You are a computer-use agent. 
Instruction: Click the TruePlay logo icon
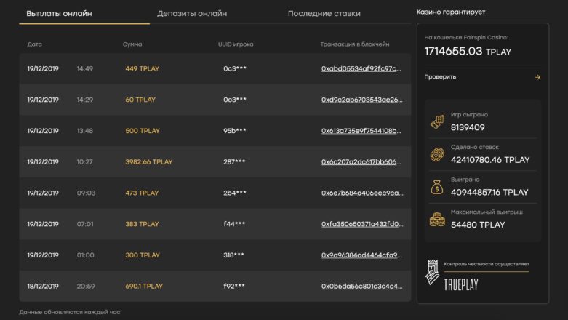pyautogui.click(x=433, y=273)
